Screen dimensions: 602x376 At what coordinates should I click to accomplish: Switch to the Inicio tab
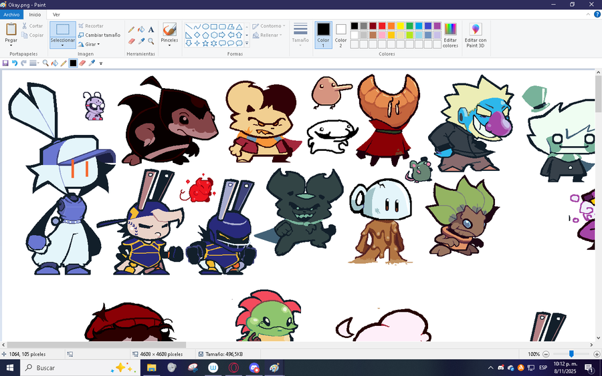pos(35,15)
